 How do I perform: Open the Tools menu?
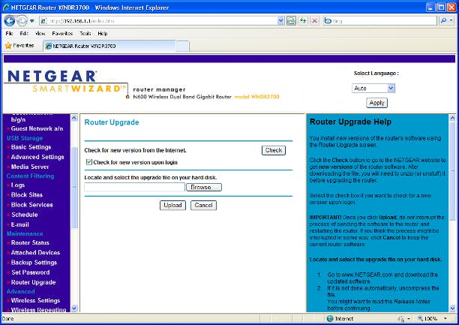pyautogui.click(x=85, y=34)
